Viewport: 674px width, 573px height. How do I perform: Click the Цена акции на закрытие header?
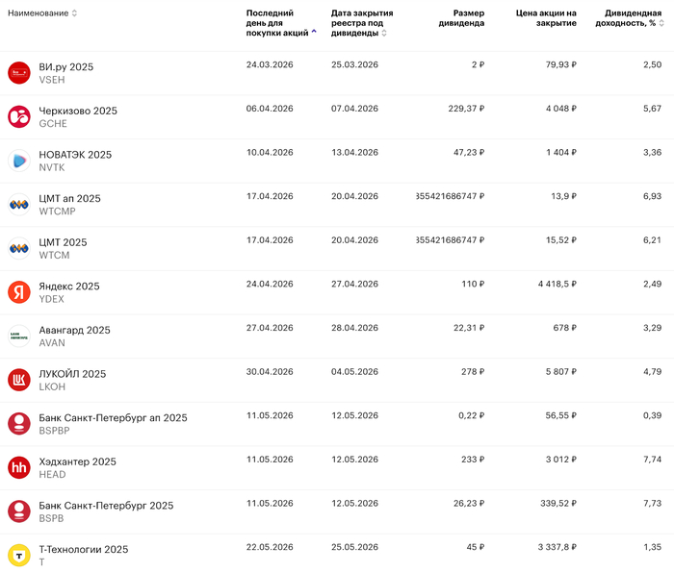[546, 18]
